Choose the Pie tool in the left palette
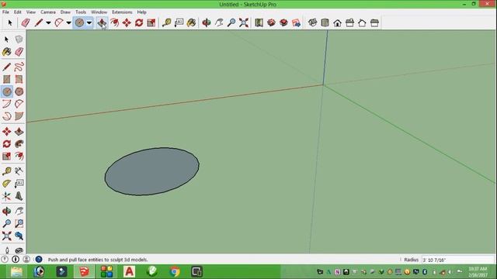This screenshot has width=497, height=279. pyautogui.click(x=19, y=116)
